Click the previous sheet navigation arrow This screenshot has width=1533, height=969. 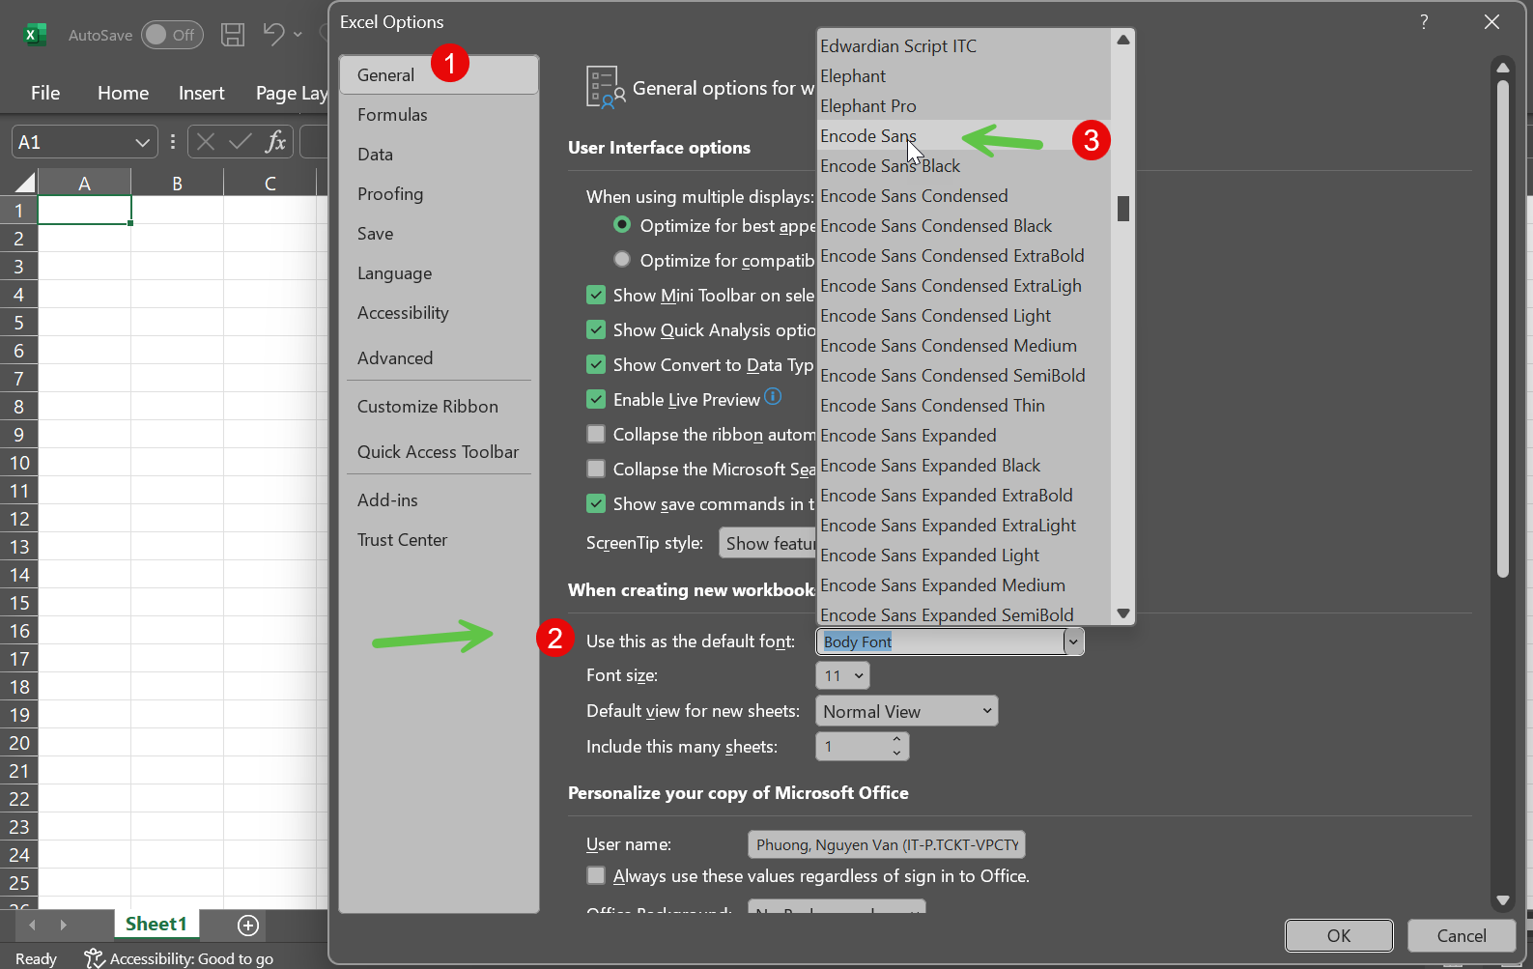click(32, 926)
